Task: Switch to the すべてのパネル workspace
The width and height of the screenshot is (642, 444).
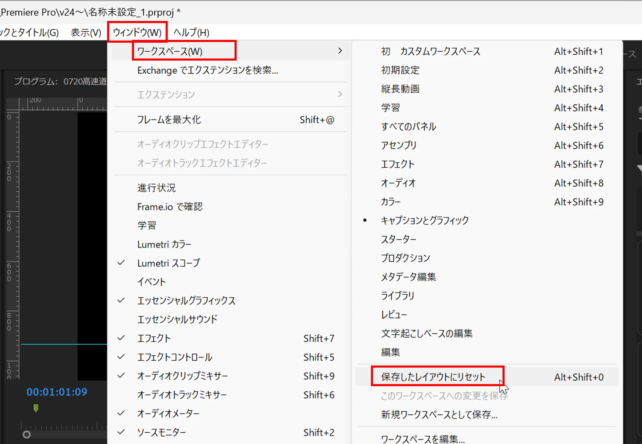Action: coord(487,127)
